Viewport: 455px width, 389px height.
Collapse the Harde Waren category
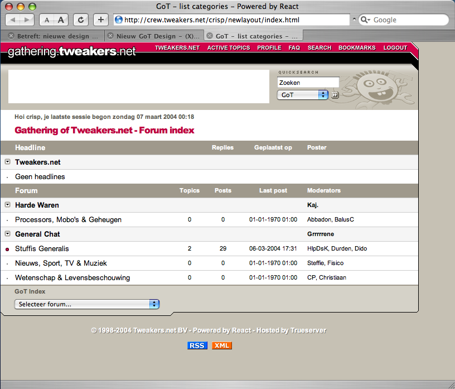8,204
